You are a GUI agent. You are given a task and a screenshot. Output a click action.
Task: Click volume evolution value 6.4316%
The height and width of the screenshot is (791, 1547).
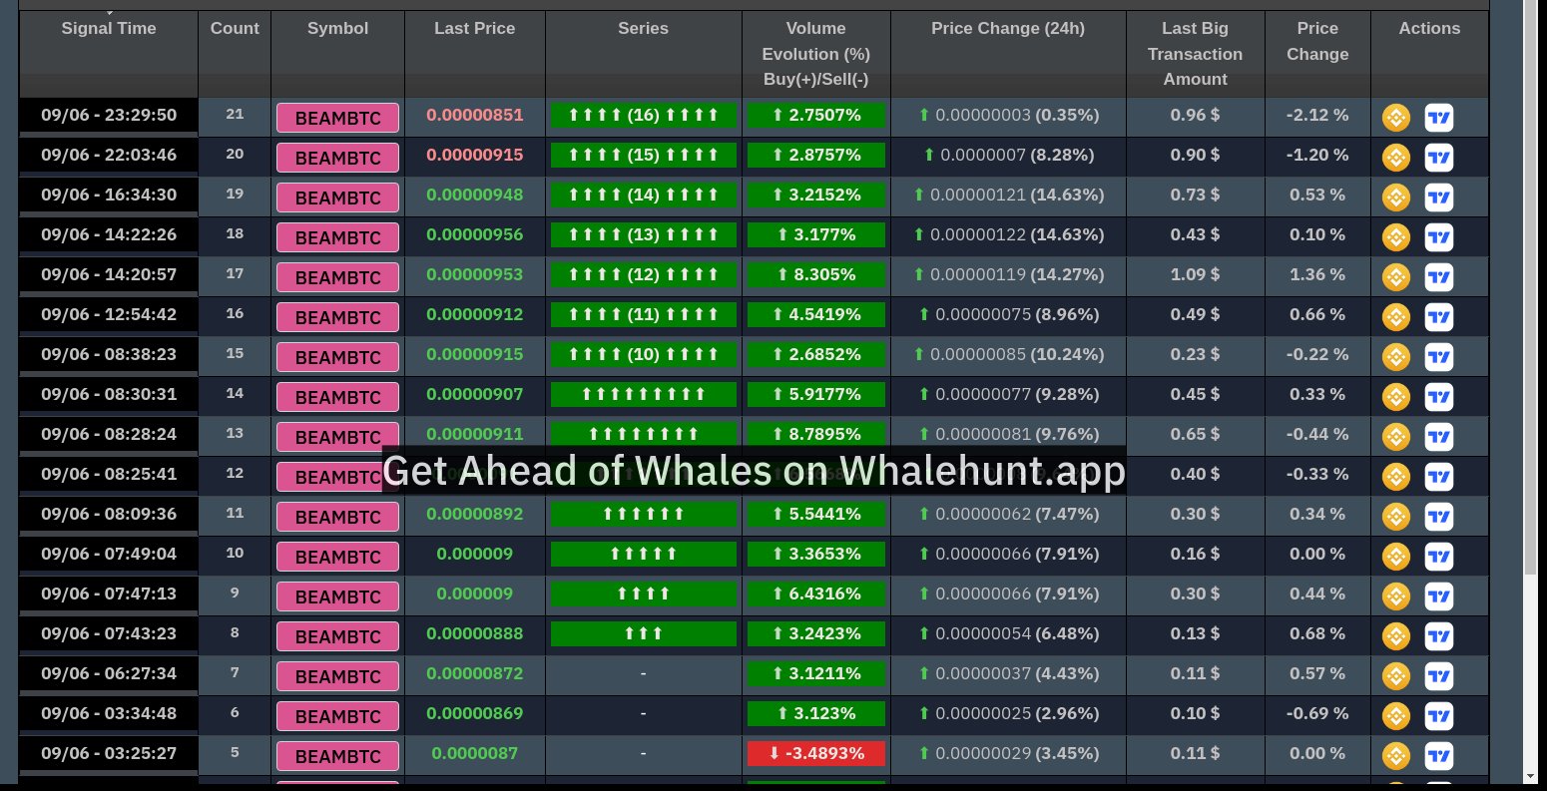[x=816, y=594]
